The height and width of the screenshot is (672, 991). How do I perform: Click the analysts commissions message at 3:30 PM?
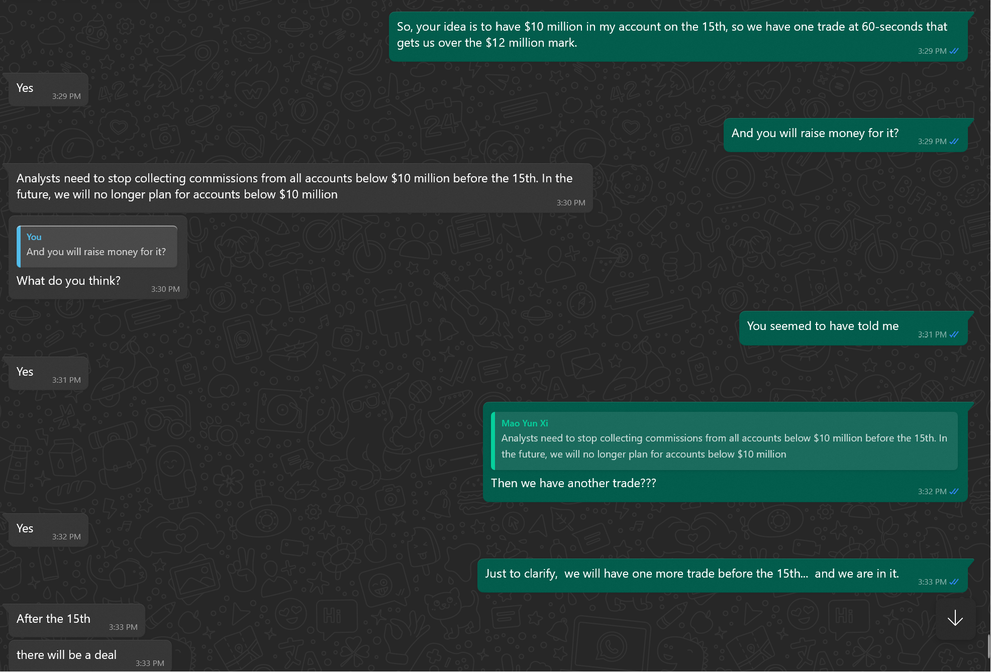coord(301,188)
